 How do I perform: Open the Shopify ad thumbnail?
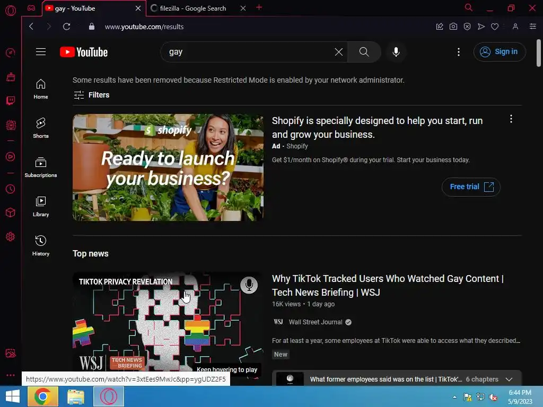click(x=168, y=167)
